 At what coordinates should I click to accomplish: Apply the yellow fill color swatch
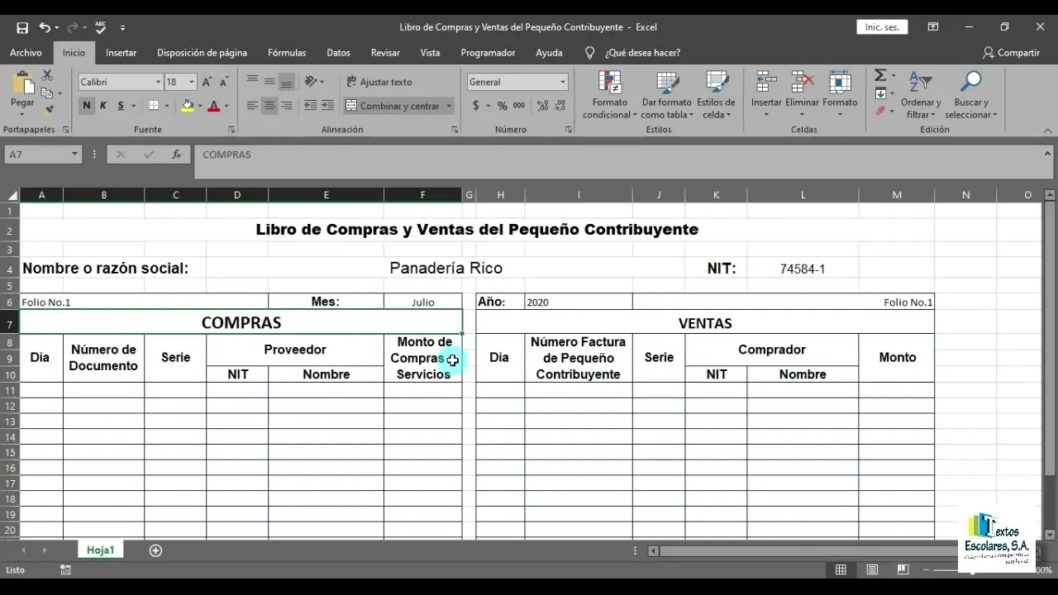pos(188,106)
